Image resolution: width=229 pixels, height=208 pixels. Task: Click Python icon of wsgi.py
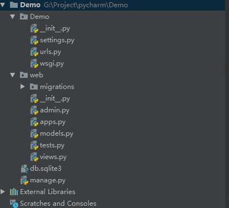click(x=34, y=63)
